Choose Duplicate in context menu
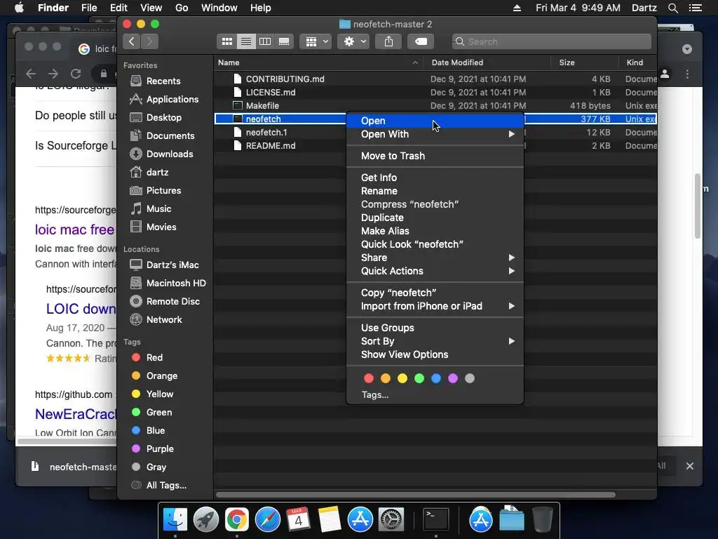 [435, 218]
